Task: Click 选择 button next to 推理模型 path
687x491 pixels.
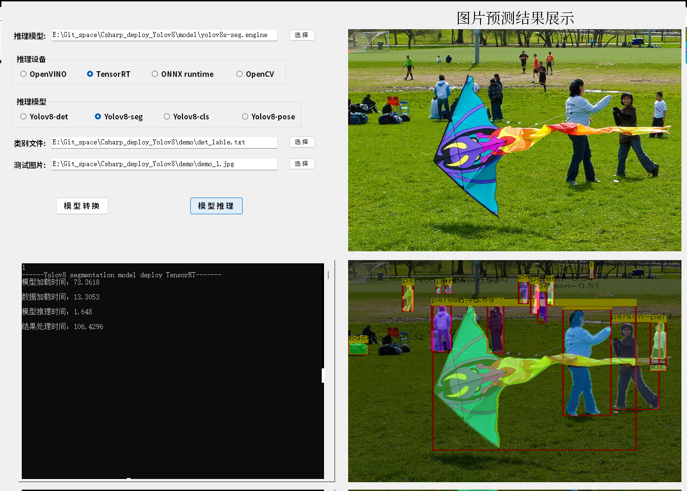Action: [302, 35]
